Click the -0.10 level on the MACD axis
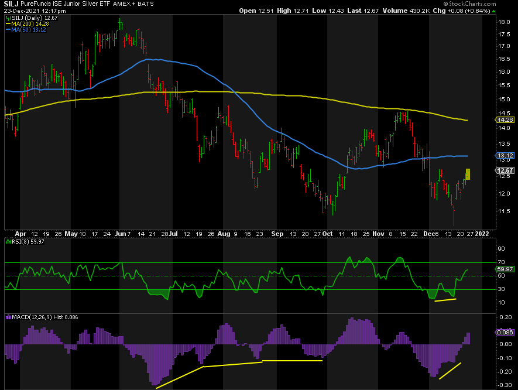 [505, 358]
